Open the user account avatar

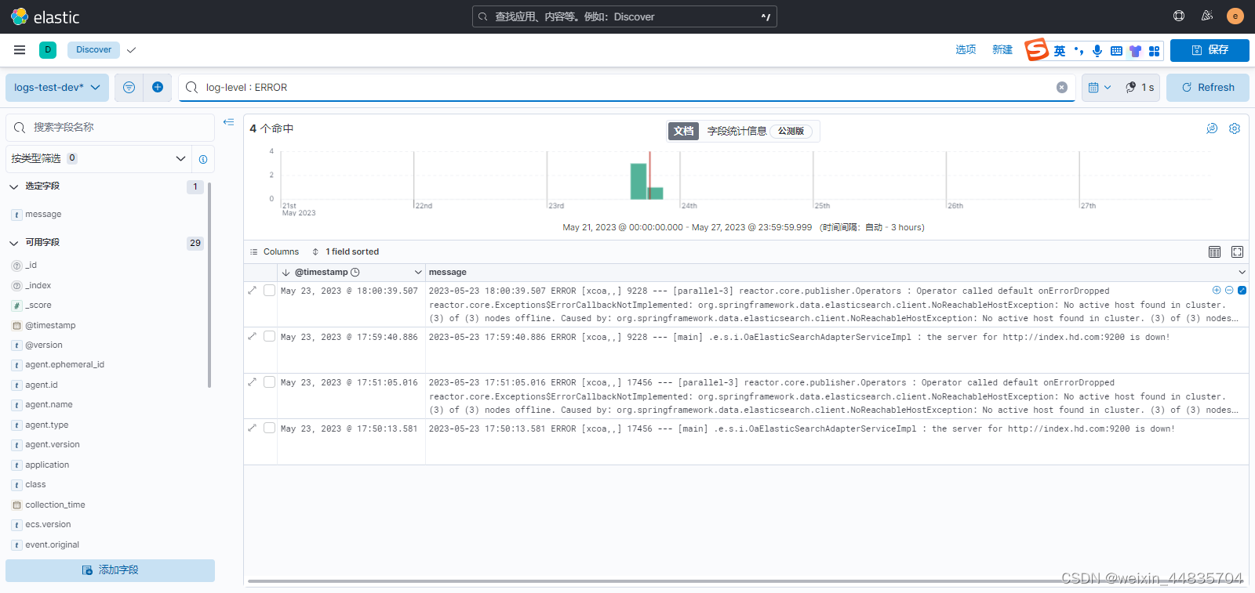(1235, 16)
